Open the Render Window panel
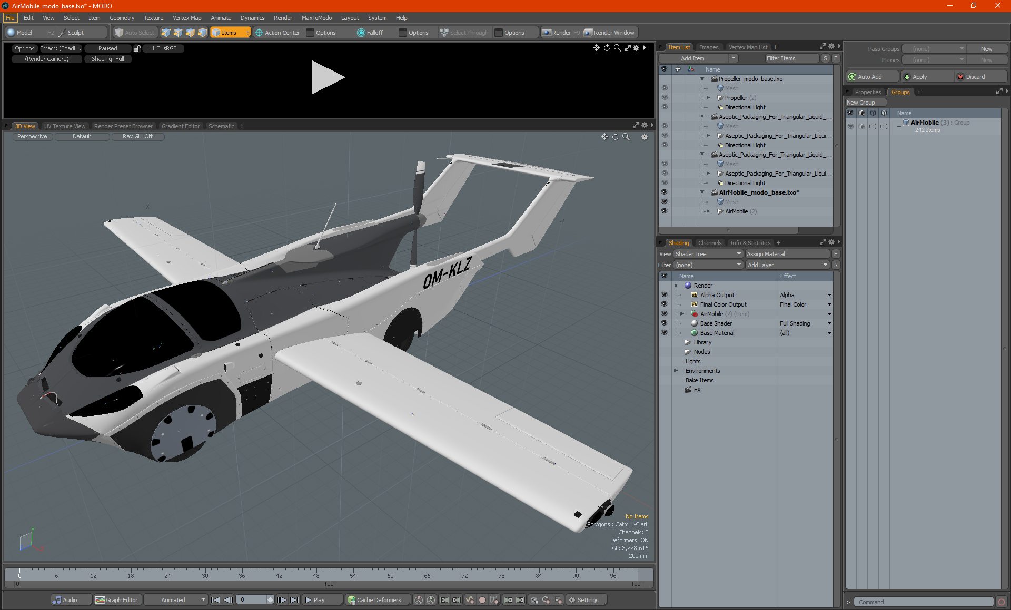Screen dimensions: 1011x610 pyautogui.click(x=609, y=33)
